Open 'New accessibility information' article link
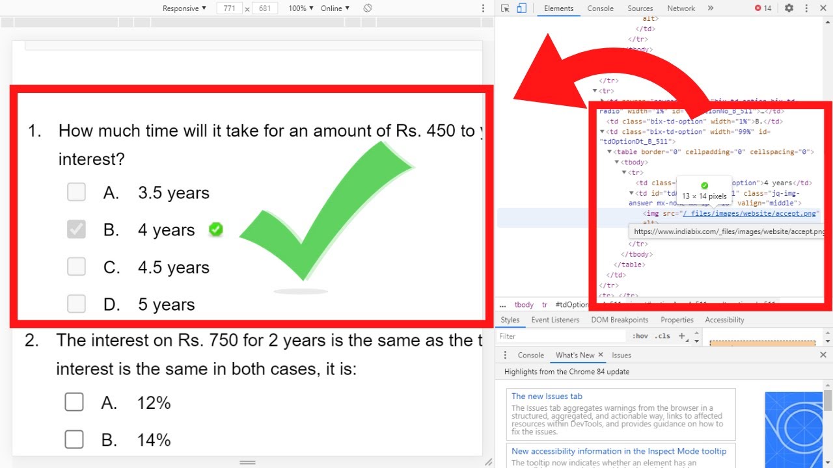Screen dimensions: 833x468 pos(619,451)
